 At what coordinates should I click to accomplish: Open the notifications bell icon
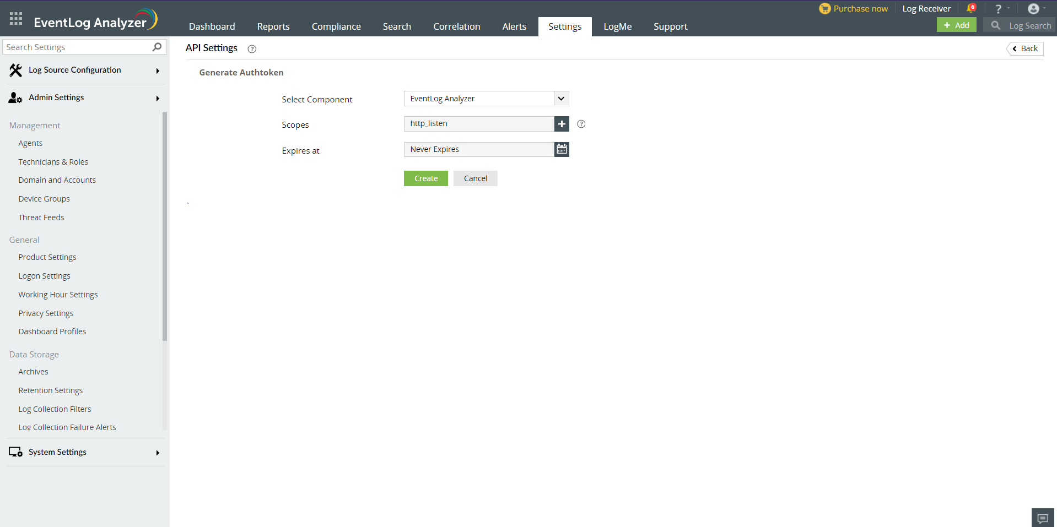971,8
